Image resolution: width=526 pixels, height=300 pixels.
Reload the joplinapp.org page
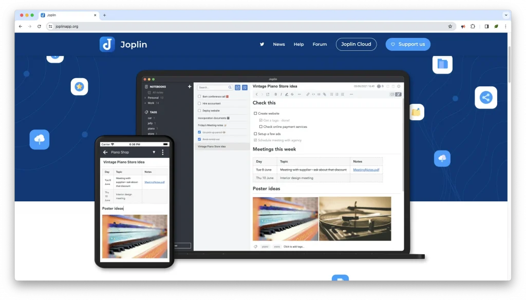click(x=39, y=26)
